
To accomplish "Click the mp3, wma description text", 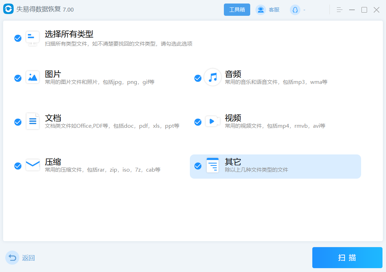I will tap(276, 82).
